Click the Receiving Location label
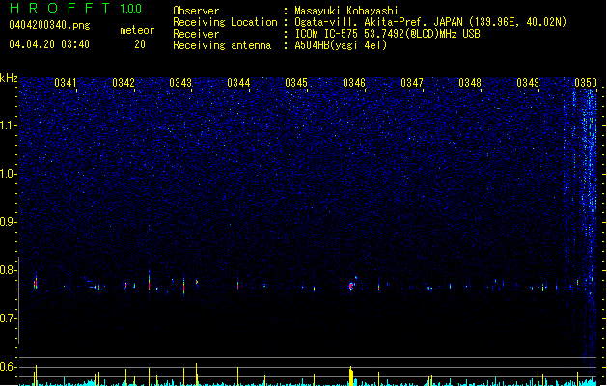 point(225,22)
